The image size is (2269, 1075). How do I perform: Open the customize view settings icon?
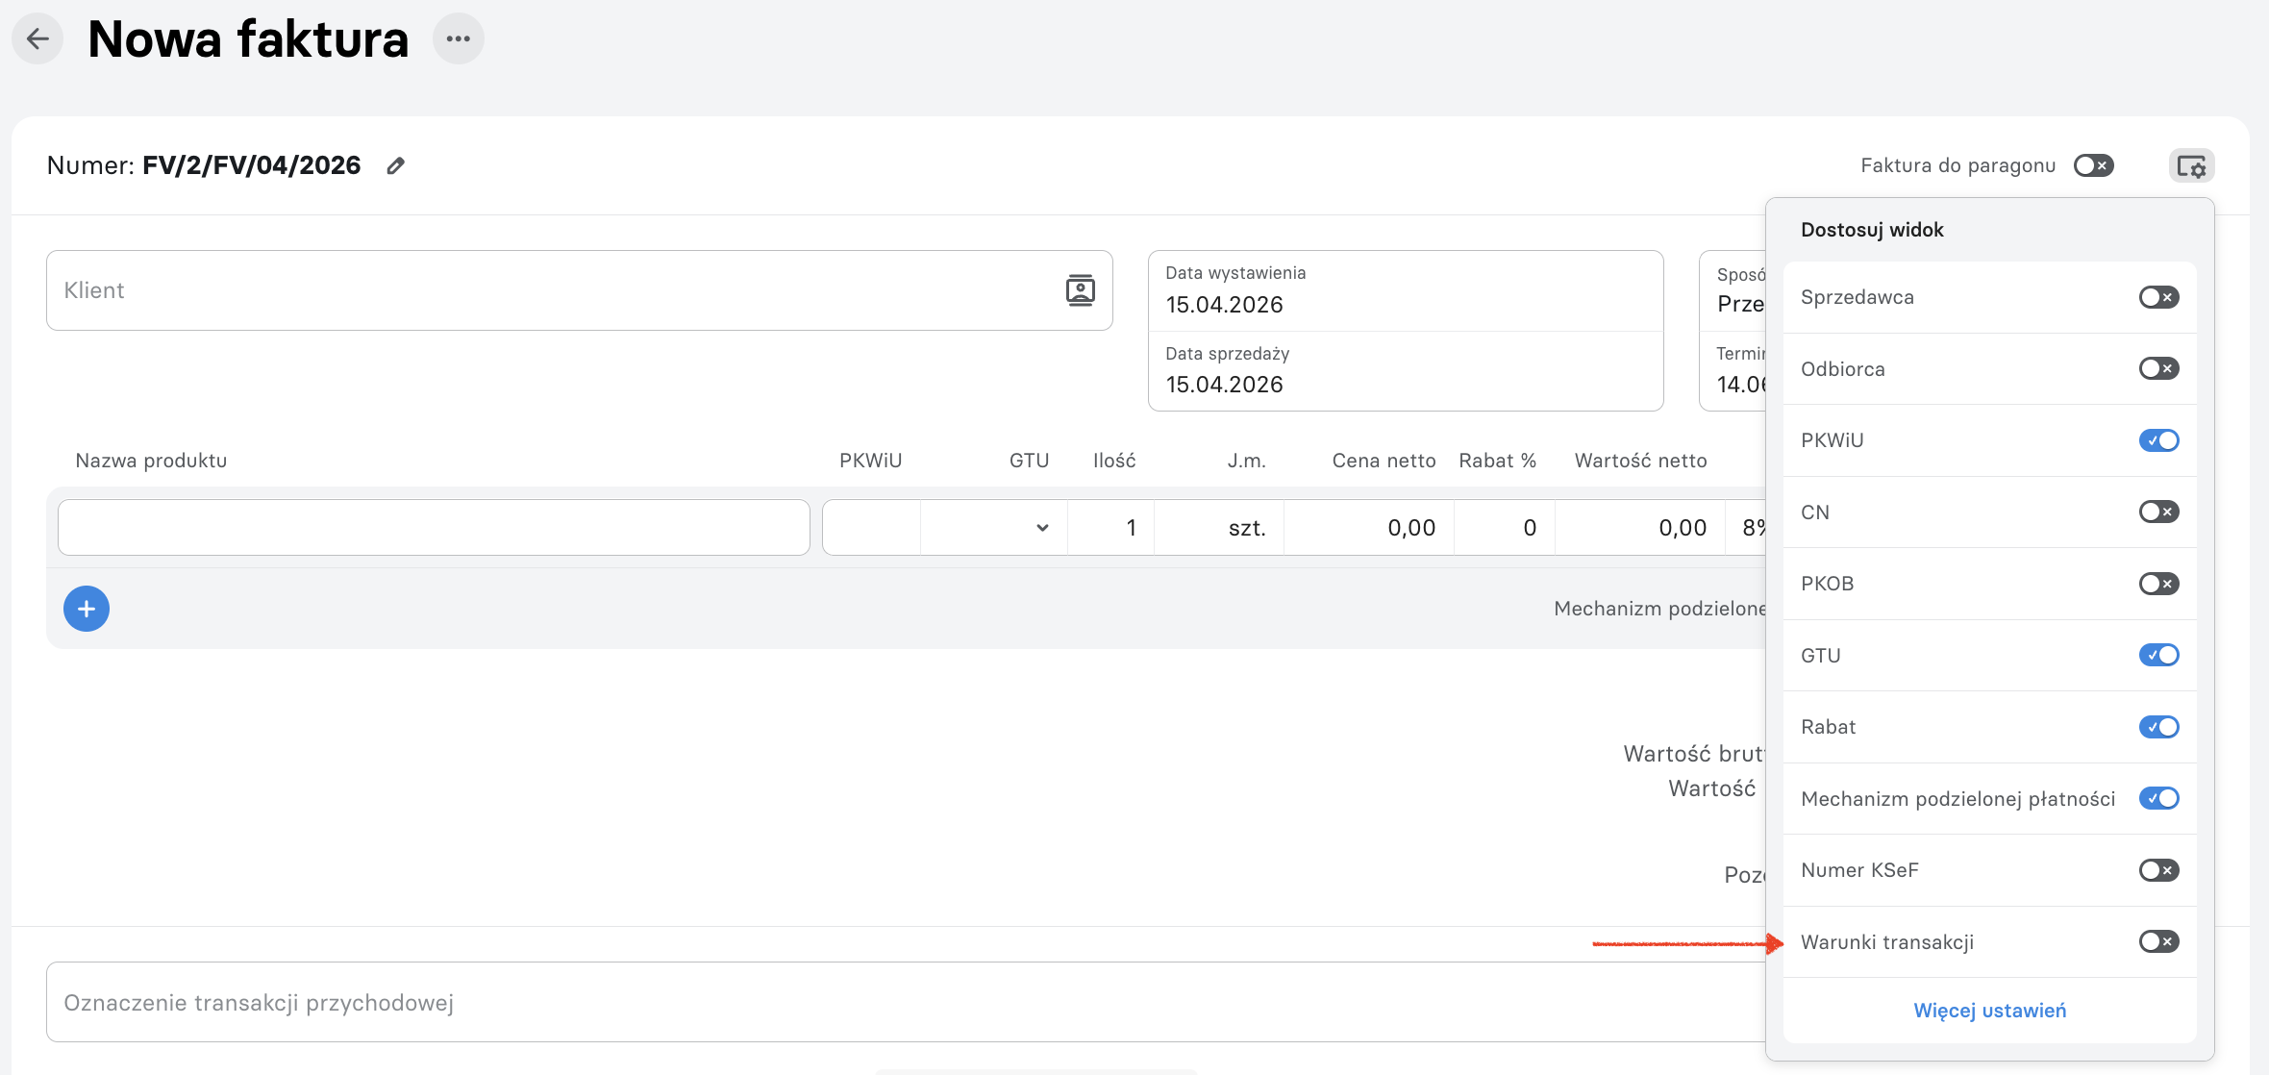2191,166
